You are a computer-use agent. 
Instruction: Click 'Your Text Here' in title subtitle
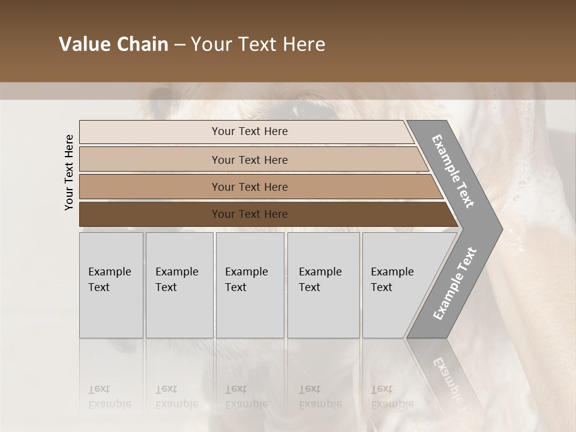point(258,44)
